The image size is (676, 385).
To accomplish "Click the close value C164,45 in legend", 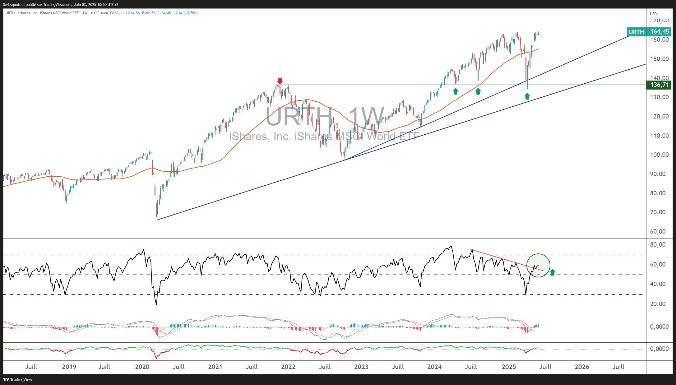I will pos(164,13).
